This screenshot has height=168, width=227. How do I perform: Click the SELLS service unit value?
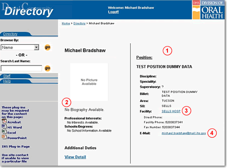tap(167, 106)
